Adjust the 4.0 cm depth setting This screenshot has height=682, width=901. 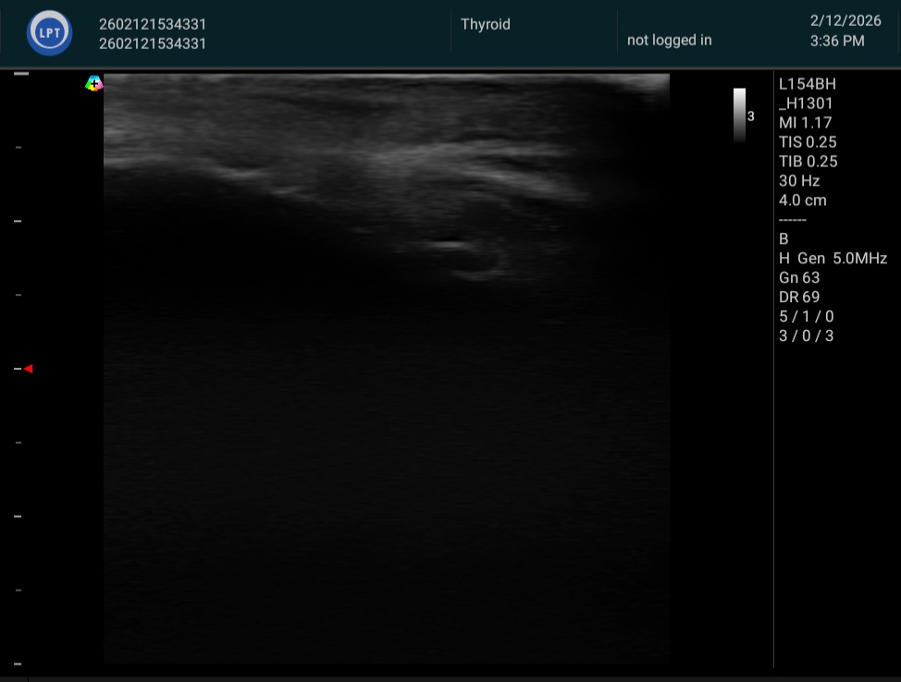click(x=802, y=201)
